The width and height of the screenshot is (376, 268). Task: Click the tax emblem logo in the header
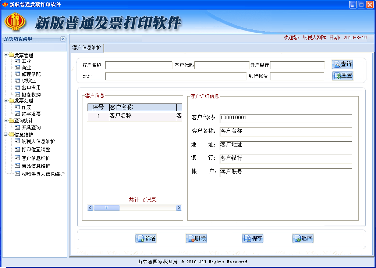15,22
